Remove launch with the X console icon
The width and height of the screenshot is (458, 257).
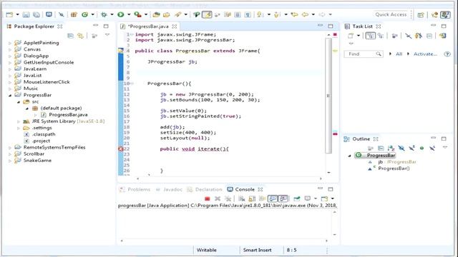pyautogui.click(x=218, y=198)
